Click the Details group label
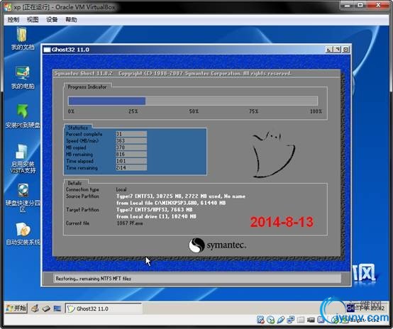Image resolution: width=393 pixels, height=329 pixels. coord(74,183)
